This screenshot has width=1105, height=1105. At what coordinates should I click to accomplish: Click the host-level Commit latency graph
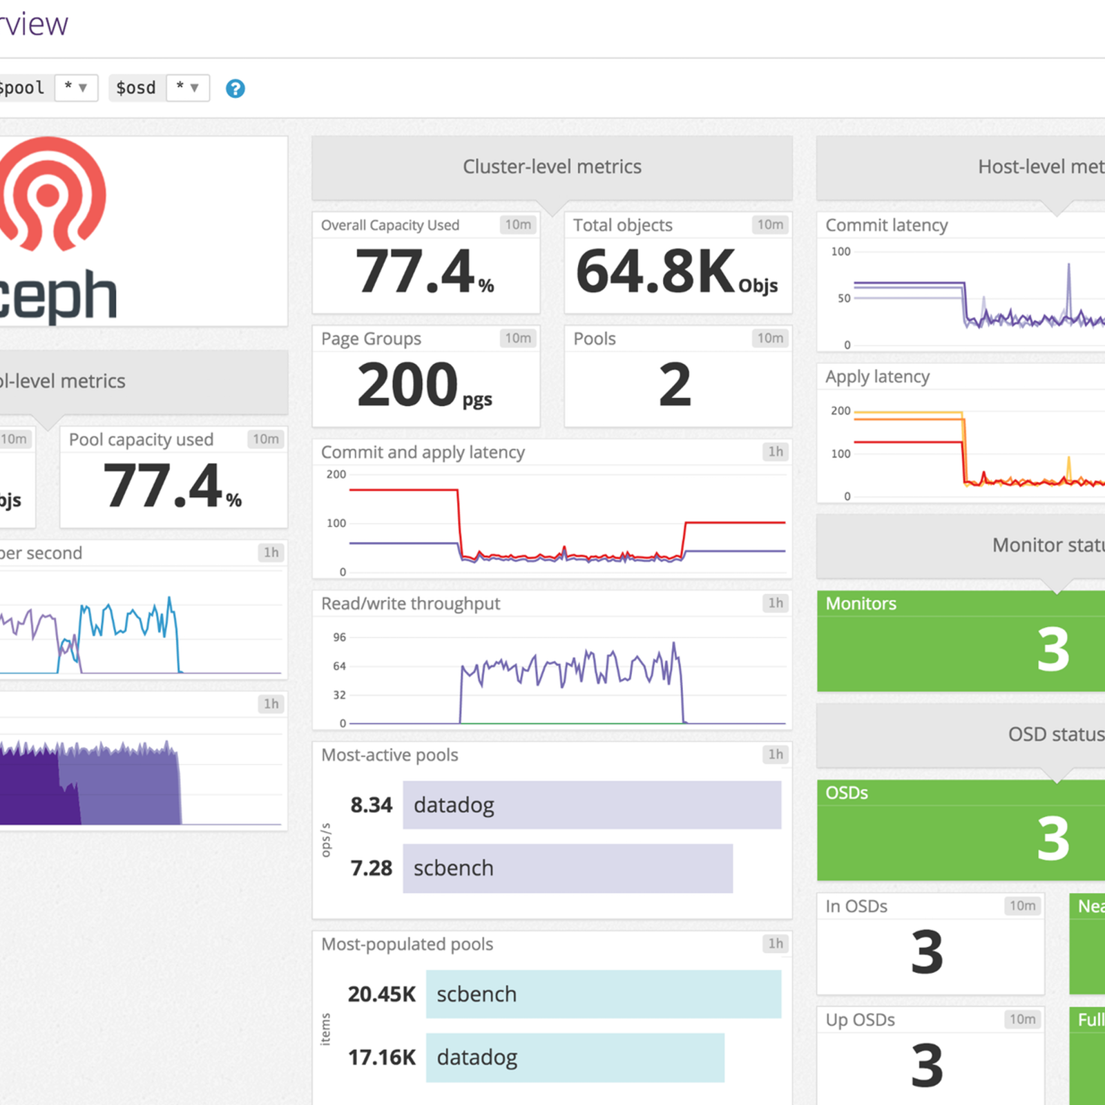[967, 297]
